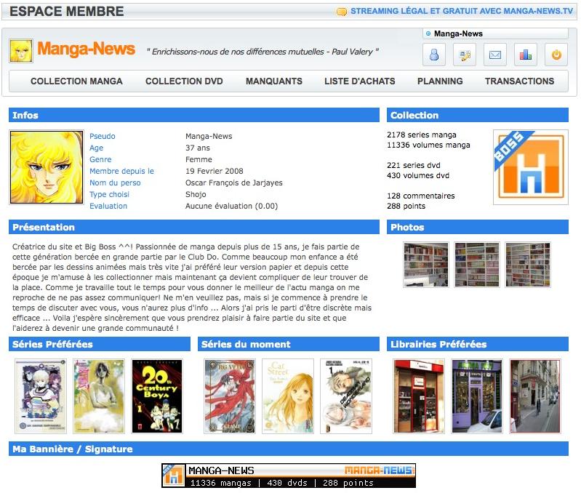Click the "288 points" text in Collection
581x493 pixels.
(x=406, y=206)
